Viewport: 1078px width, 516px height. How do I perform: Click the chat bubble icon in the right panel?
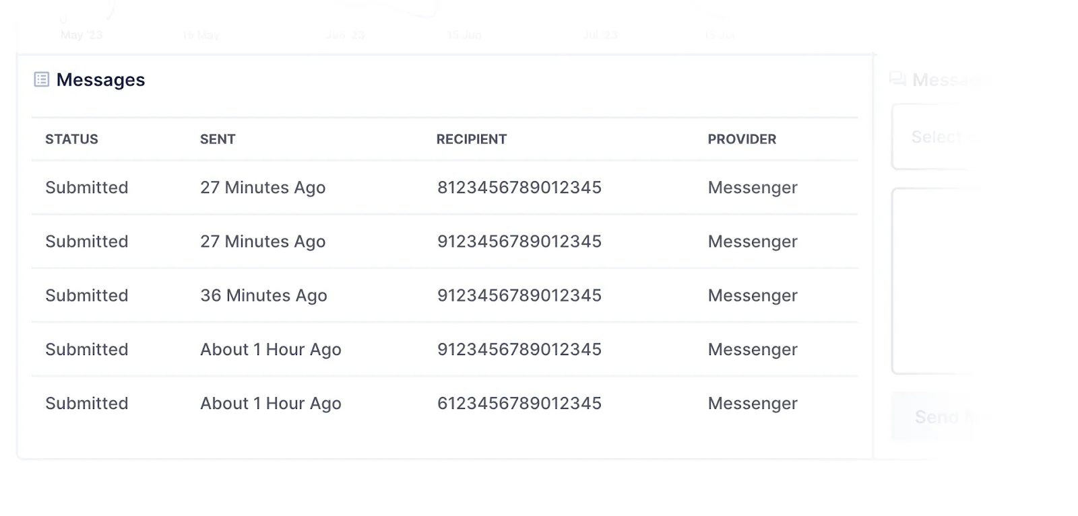(897, 79)
